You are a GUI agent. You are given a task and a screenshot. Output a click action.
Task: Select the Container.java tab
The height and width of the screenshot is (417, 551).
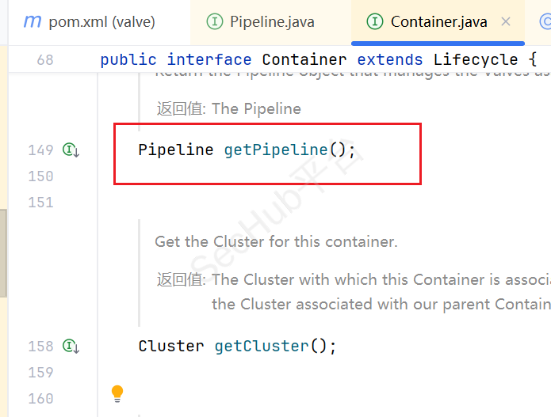(439, 22)
